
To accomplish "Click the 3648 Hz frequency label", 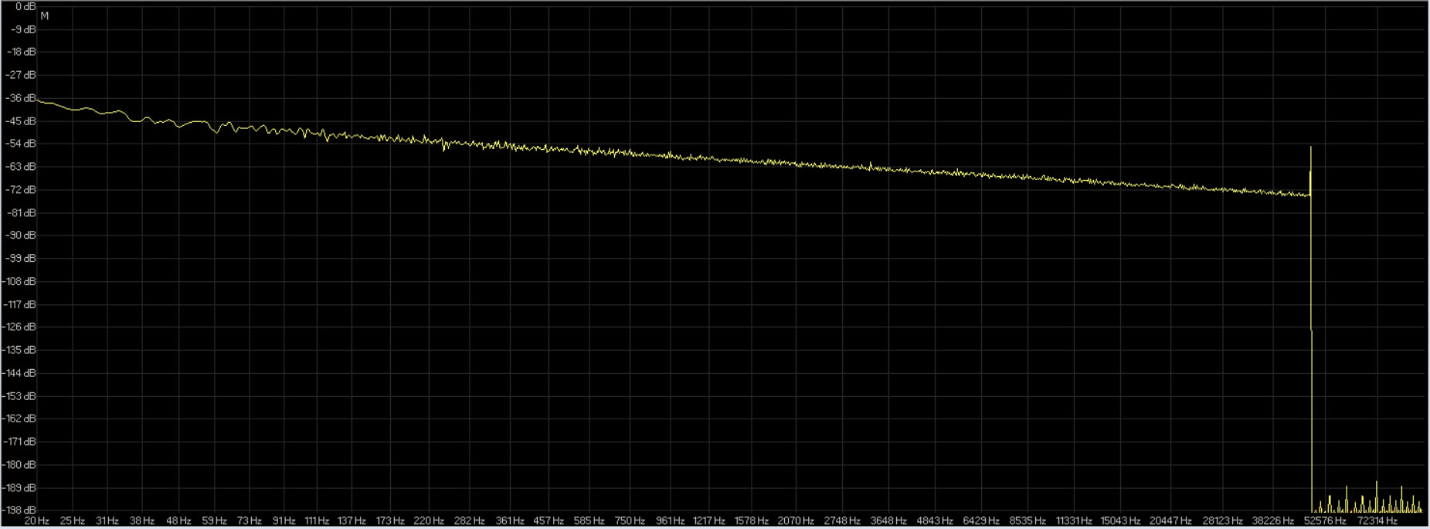I will 888,521.
